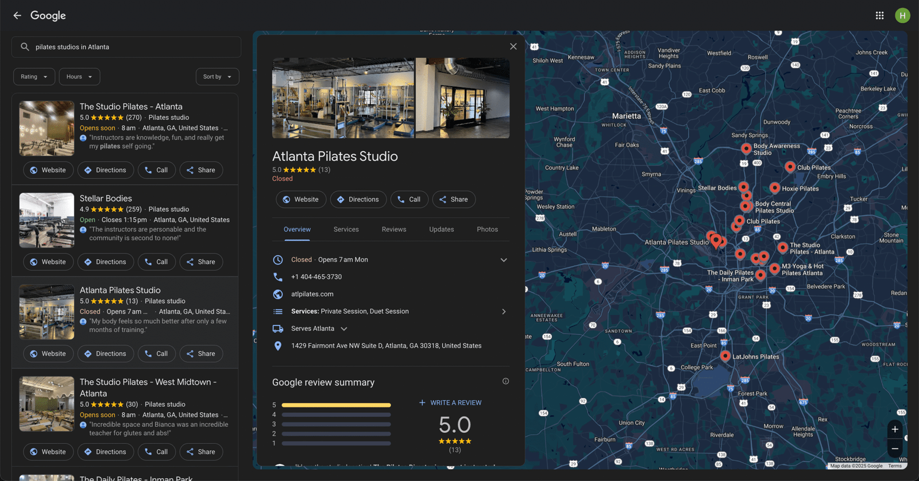
Task: Open the Google apps grid icon
Action: tap(879, 15)
